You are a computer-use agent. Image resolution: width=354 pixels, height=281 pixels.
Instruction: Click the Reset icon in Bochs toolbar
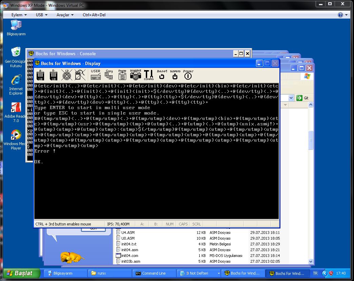(162, 75)
